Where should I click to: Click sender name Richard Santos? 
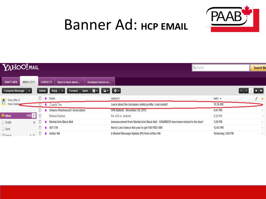coord(57,116)
